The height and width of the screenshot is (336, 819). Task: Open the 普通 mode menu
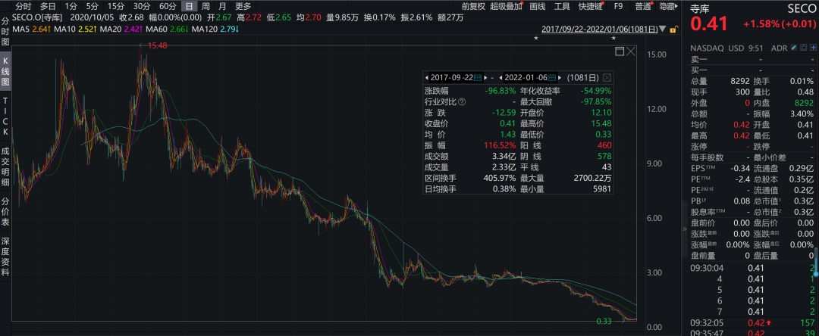point(643,6)
